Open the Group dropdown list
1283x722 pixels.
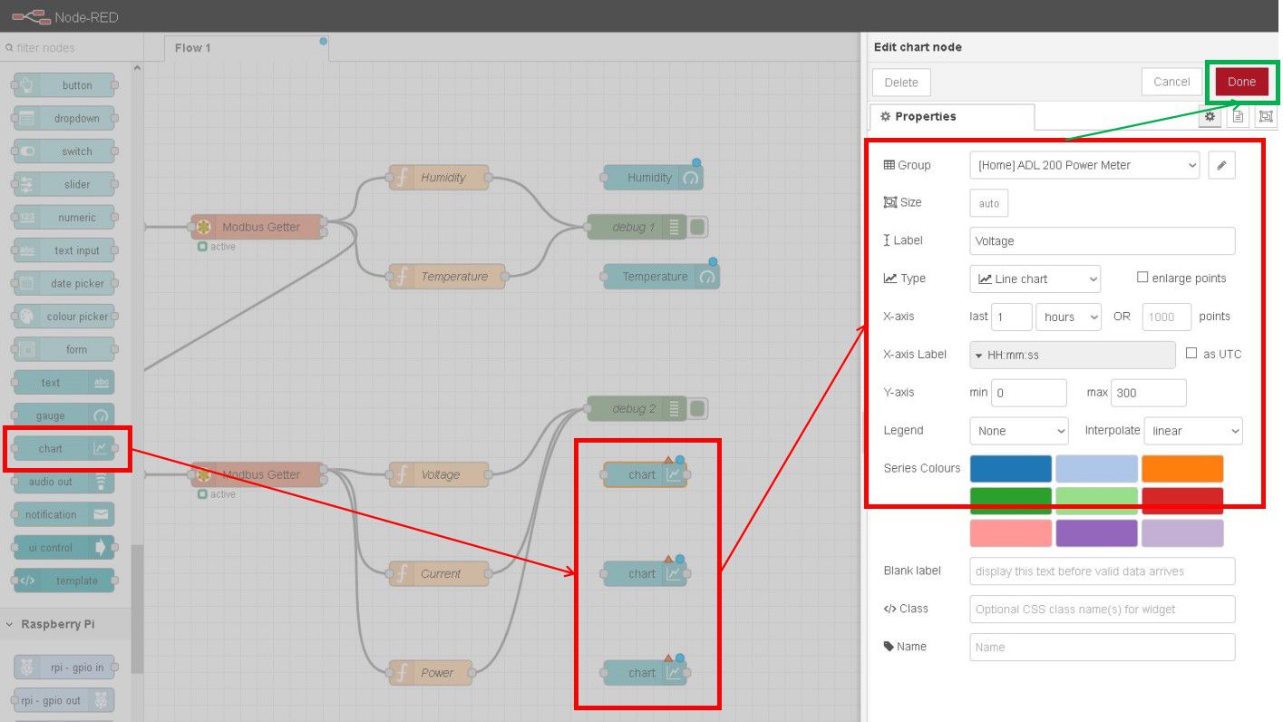(x=1084, y=165)
